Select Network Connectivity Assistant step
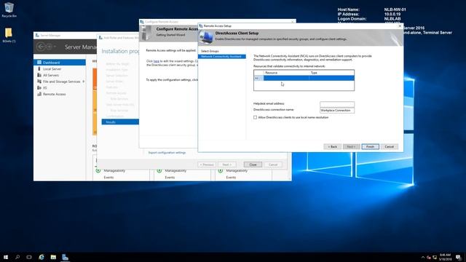The image size is (466, 262). (x=221, y=57)
